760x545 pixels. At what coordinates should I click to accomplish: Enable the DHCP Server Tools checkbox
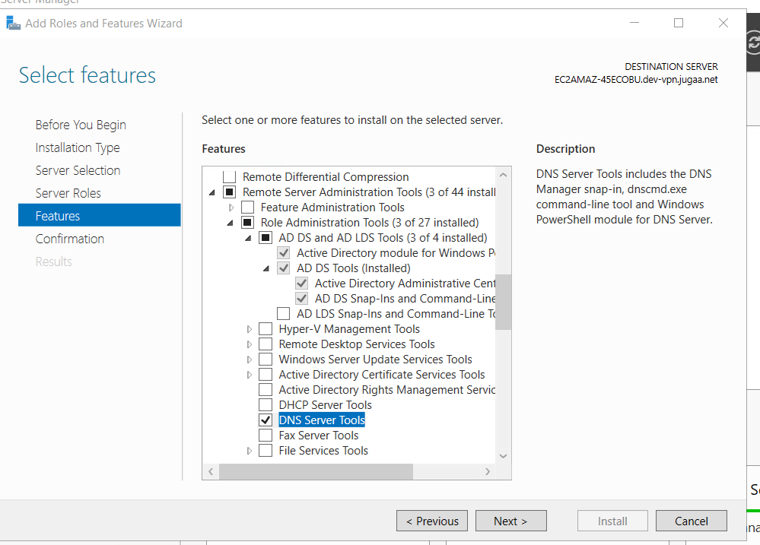[266, 405]
